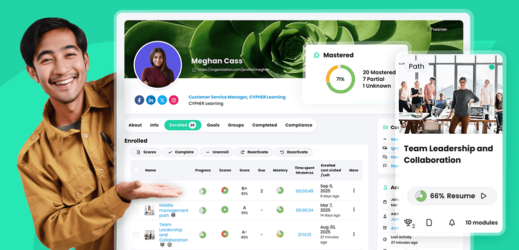Click the Progress column header
Screen dimensions: 519x250
point(203,170)
